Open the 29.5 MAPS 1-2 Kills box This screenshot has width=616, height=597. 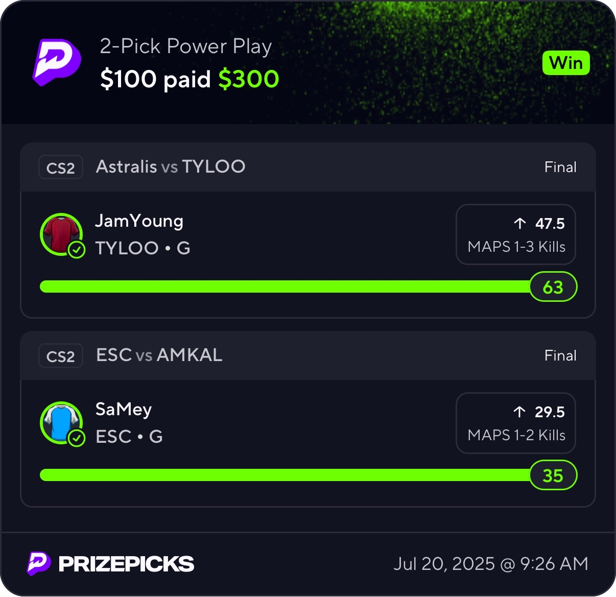click(515, 423)
